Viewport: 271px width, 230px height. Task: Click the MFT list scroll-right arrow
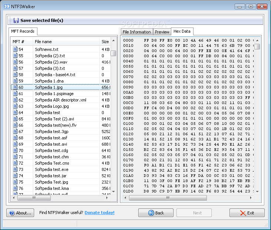point(107,198)
